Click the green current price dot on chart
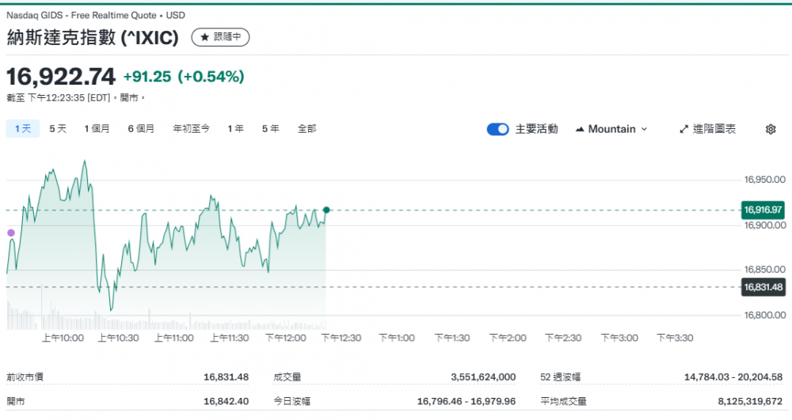 tap(326, 210)
